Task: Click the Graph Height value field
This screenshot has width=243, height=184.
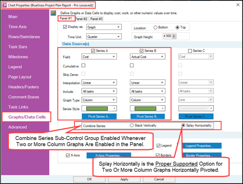Action: click(x=167, y=36)
